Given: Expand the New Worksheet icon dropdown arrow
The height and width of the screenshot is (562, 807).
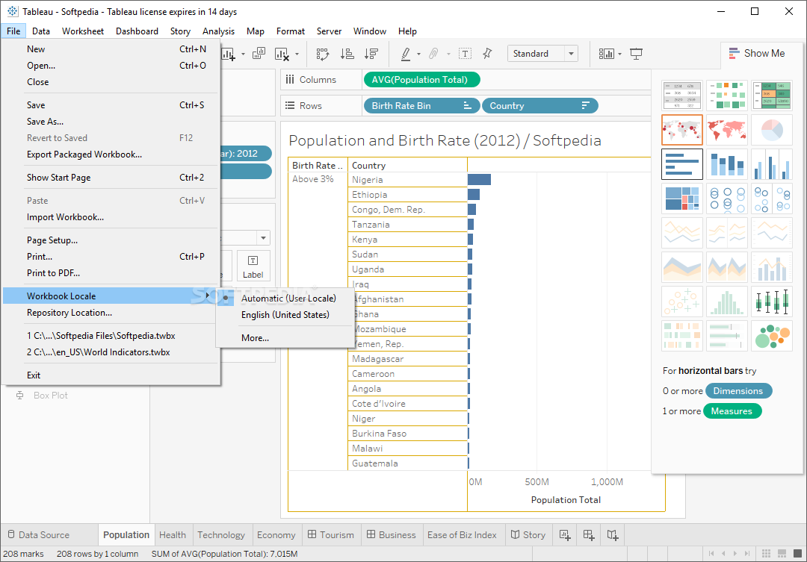Looking at the screenshot, I should click(243, 54).
